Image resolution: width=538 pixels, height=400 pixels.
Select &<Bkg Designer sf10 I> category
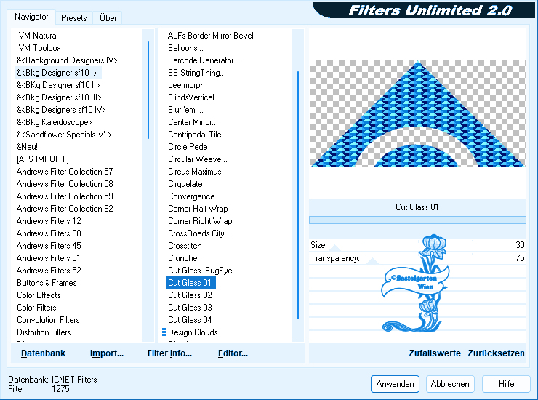(x=57, y=73)
